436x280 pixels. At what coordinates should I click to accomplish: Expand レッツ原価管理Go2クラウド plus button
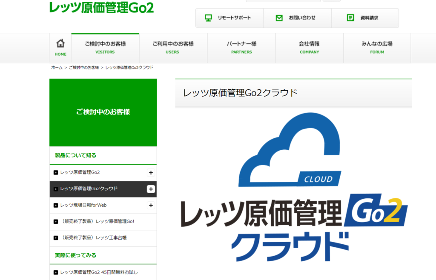[151, 189]
